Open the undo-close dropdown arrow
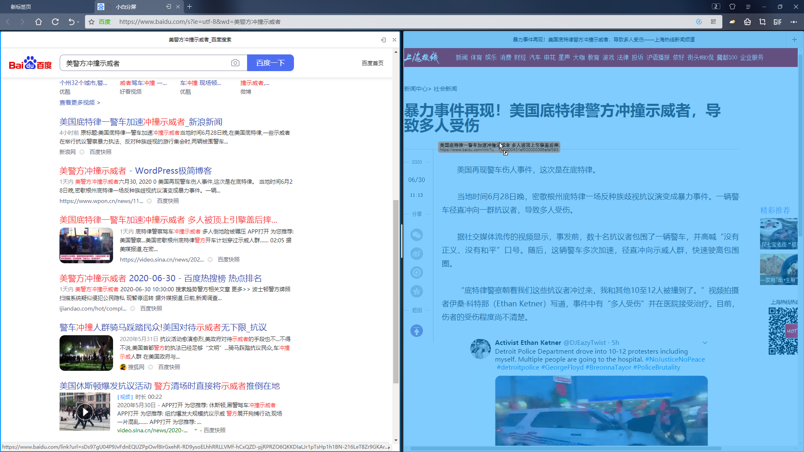 pyautogui.click(x=78, y=22)
